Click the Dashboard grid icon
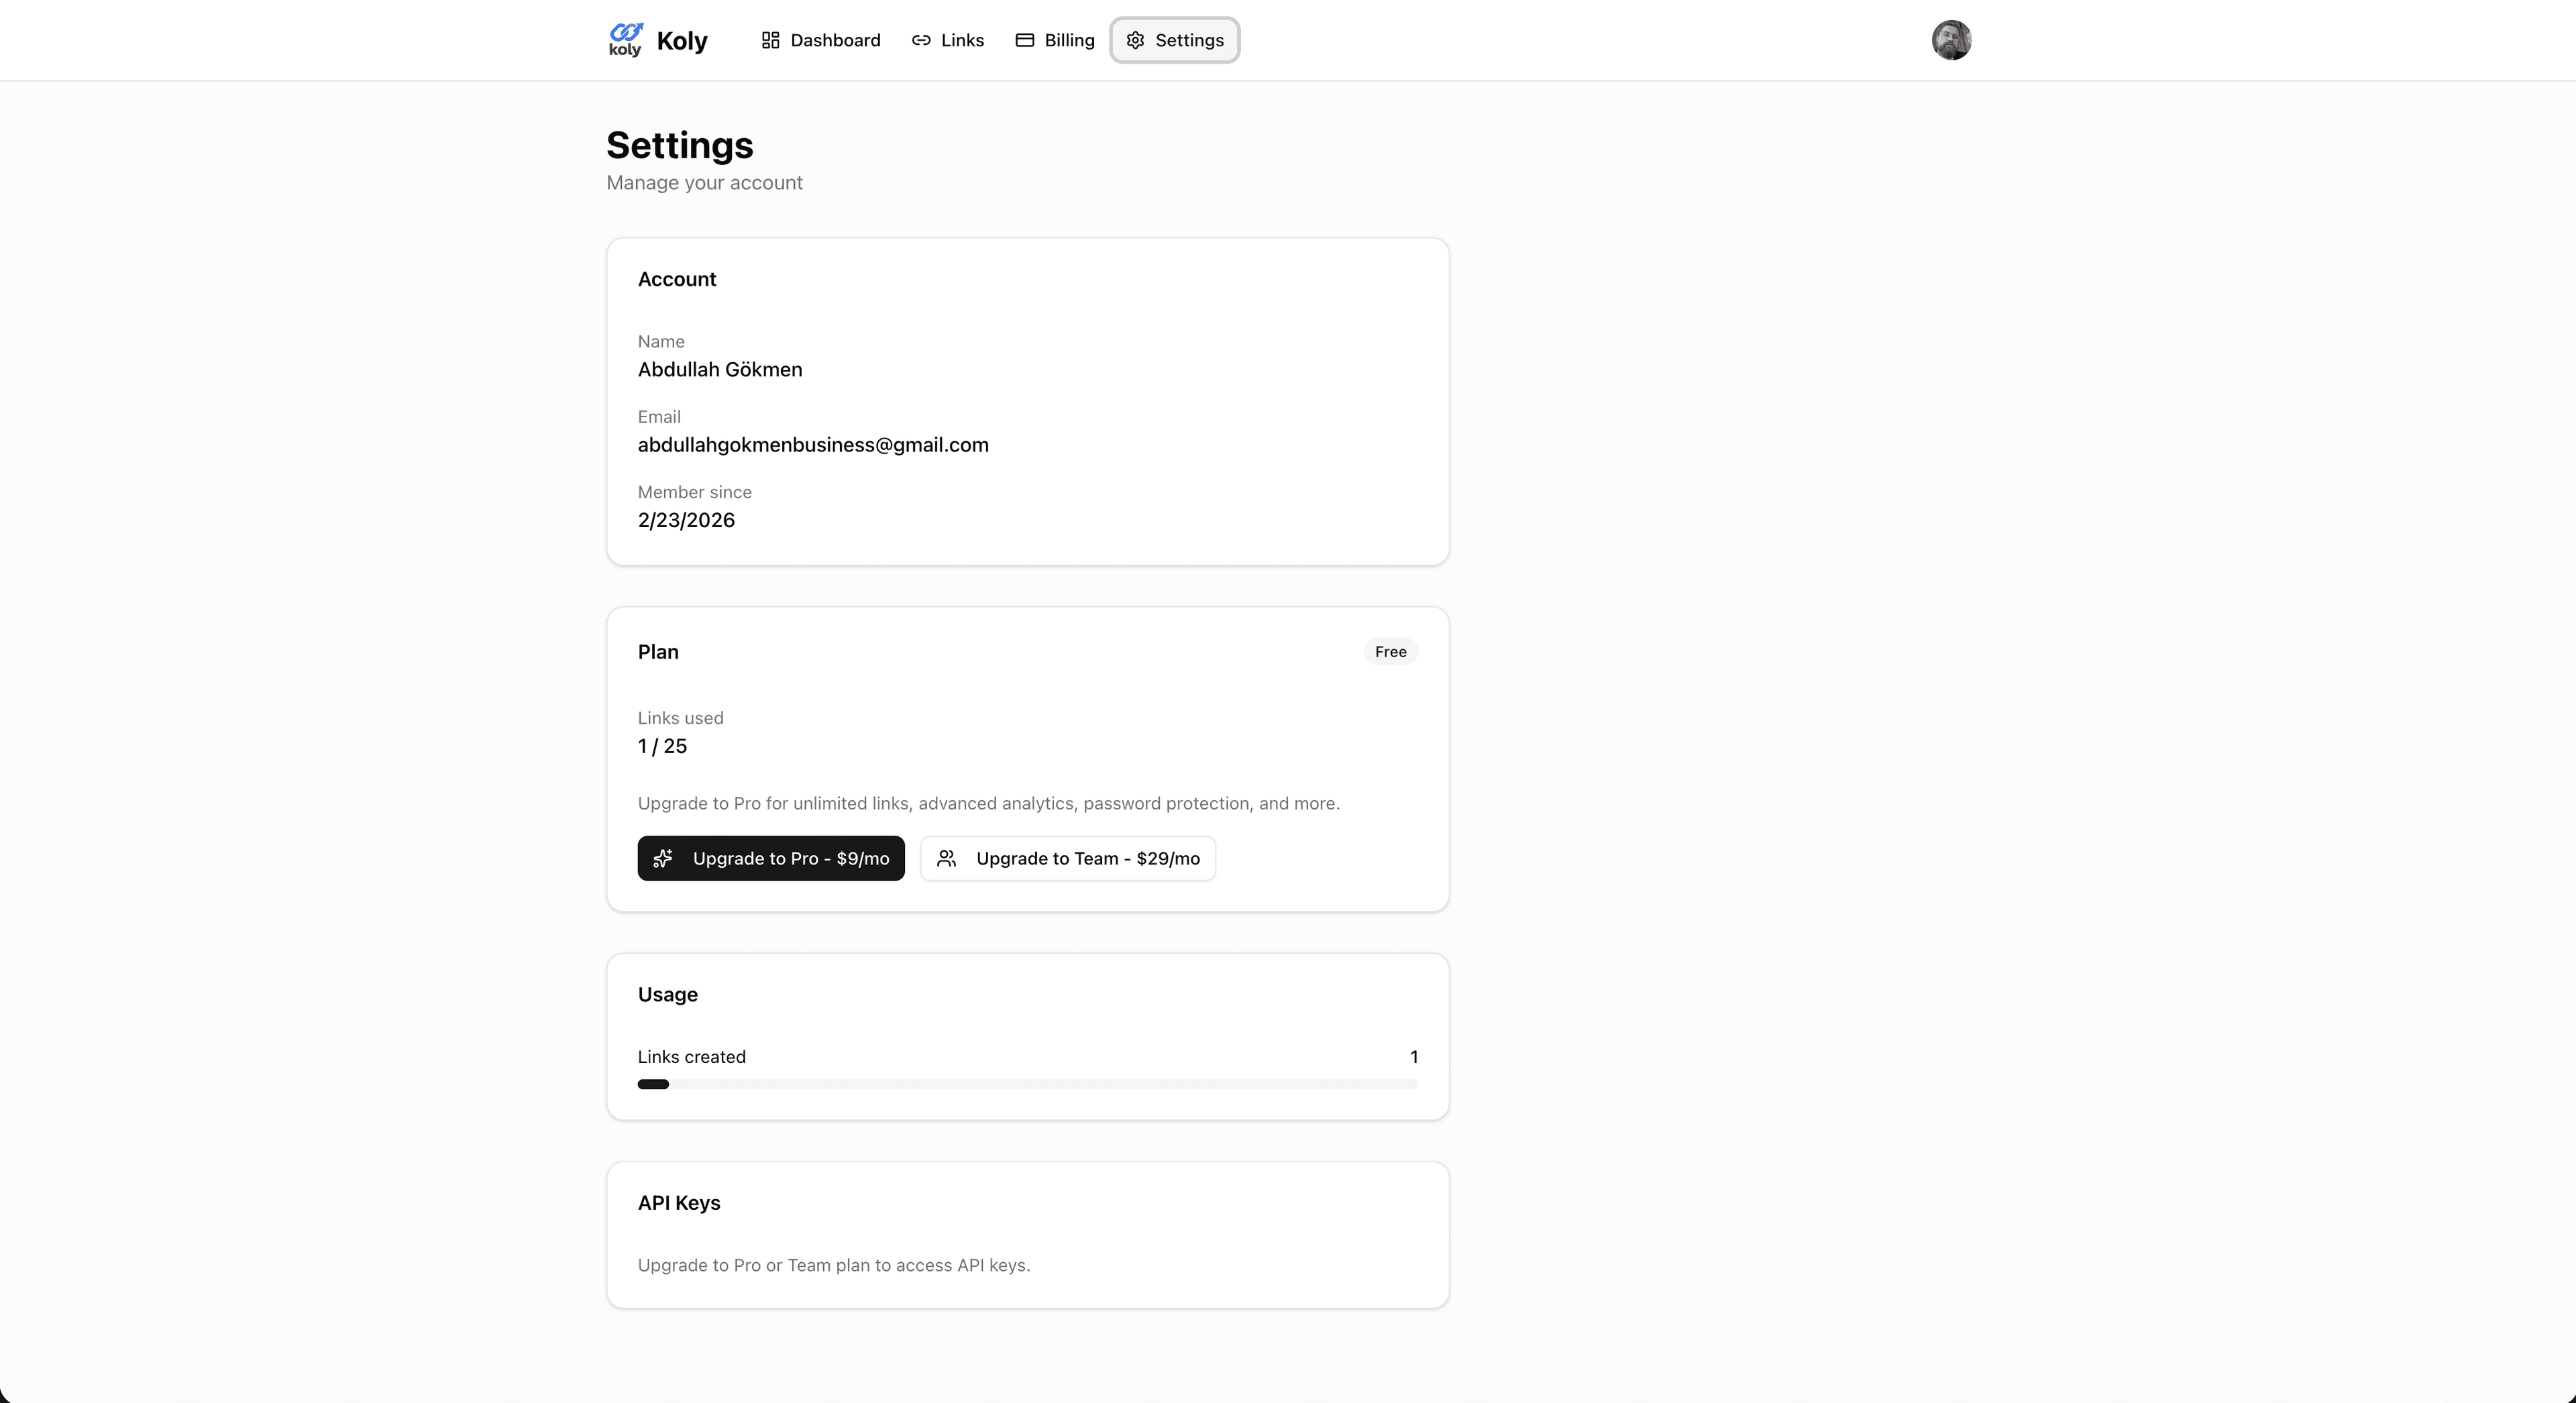The image size is (2576, 1403). pos(770,40)
